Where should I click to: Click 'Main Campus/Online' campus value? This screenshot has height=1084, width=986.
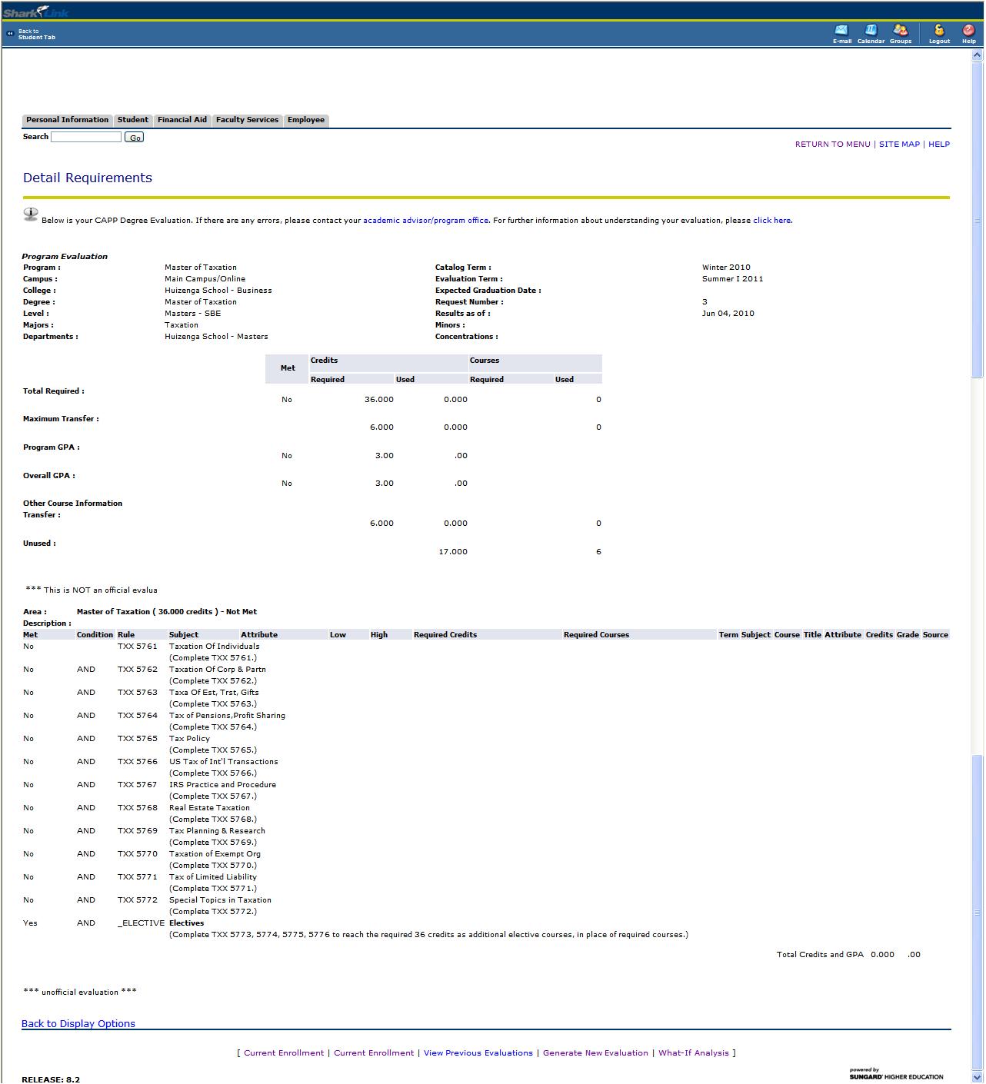[205, 279]
